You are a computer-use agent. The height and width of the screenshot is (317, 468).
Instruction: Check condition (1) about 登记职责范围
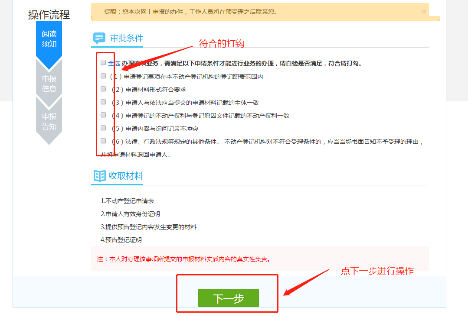103,75
